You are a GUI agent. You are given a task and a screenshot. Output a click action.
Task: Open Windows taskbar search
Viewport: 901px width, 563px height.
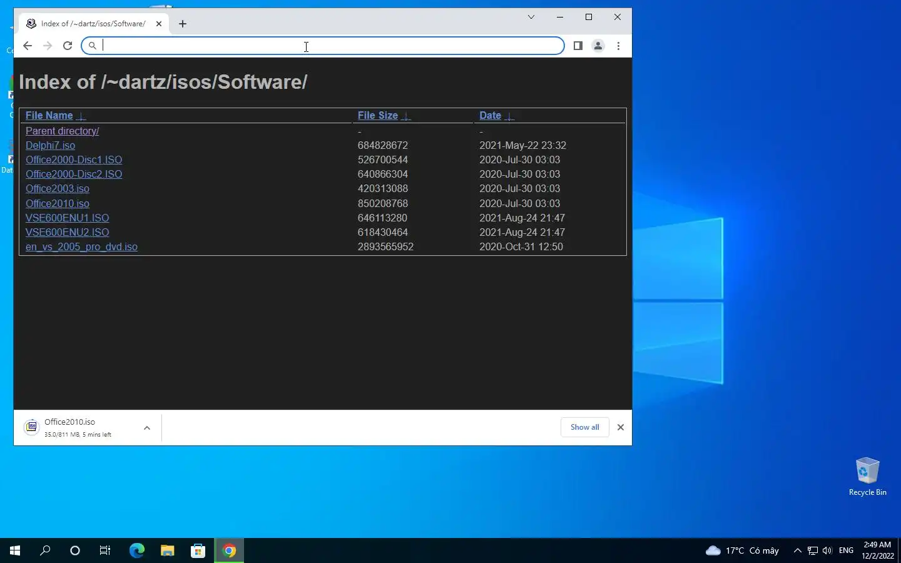coord(45,550)
